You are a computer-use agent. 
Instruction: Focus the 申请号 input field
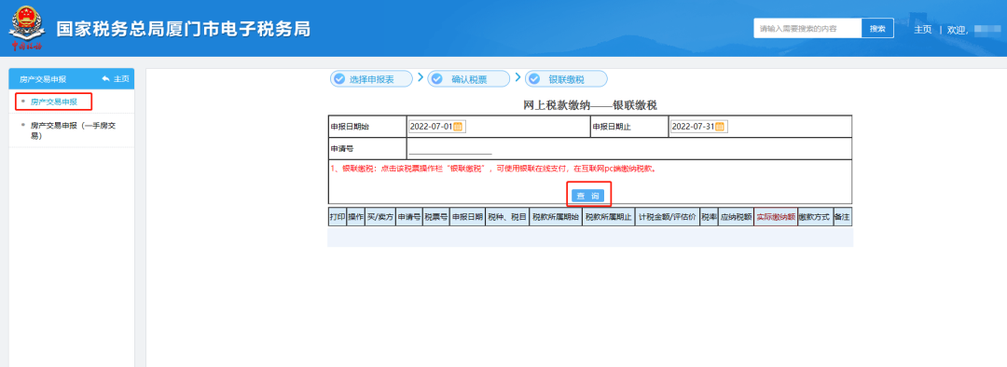click(450, 149)
